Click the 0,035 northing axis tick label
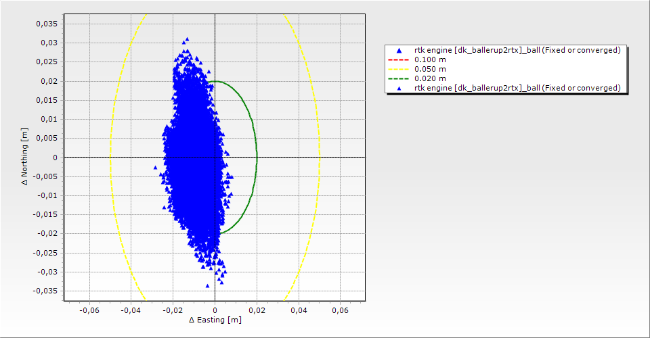The height and width of the screenshot is (338, 650). [x=47, y=24]
